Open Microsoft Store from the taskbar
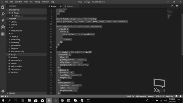The width and height of the screenshot is (183, 103). pos(36,100)
